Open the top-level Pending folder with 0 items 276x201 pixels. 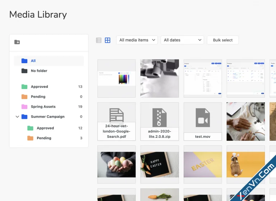[x=49, y=97]
